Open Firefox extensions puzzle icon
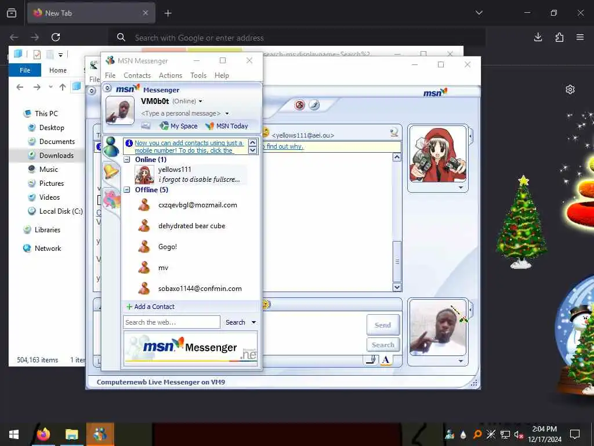594x446 pixels. tap(559, 37)
